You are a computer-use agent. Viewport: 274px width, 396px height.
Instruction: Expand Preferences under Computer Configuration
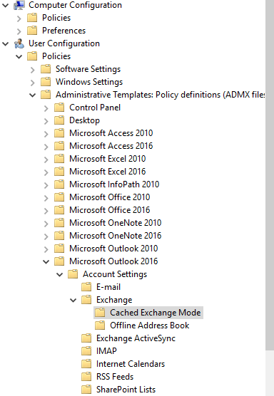[19, 31]
